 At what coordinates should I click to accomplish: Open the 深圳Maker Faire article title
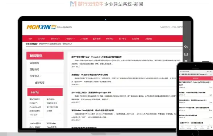click(92, 110)
